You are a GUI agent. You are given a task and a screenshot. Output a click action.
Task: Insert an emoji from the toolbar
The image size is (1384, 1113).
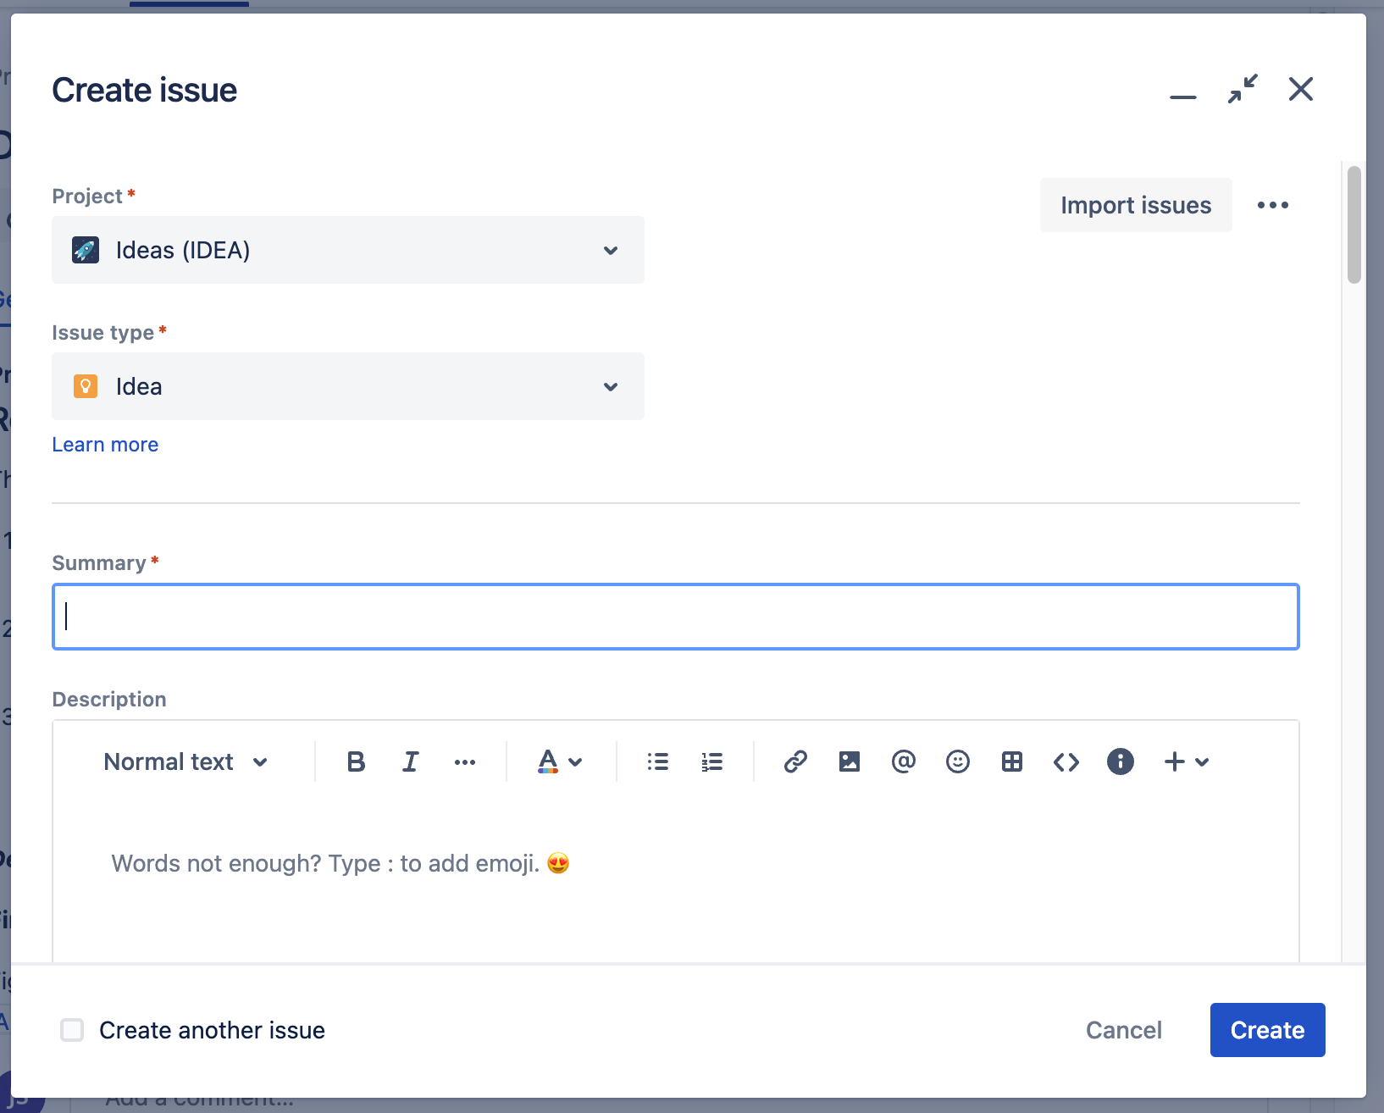tap(958, 761)
